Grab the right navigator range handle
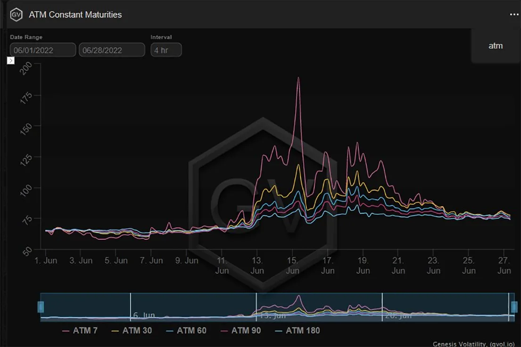The height and width of the screenshot is (347, 521). tap(514, 307)
